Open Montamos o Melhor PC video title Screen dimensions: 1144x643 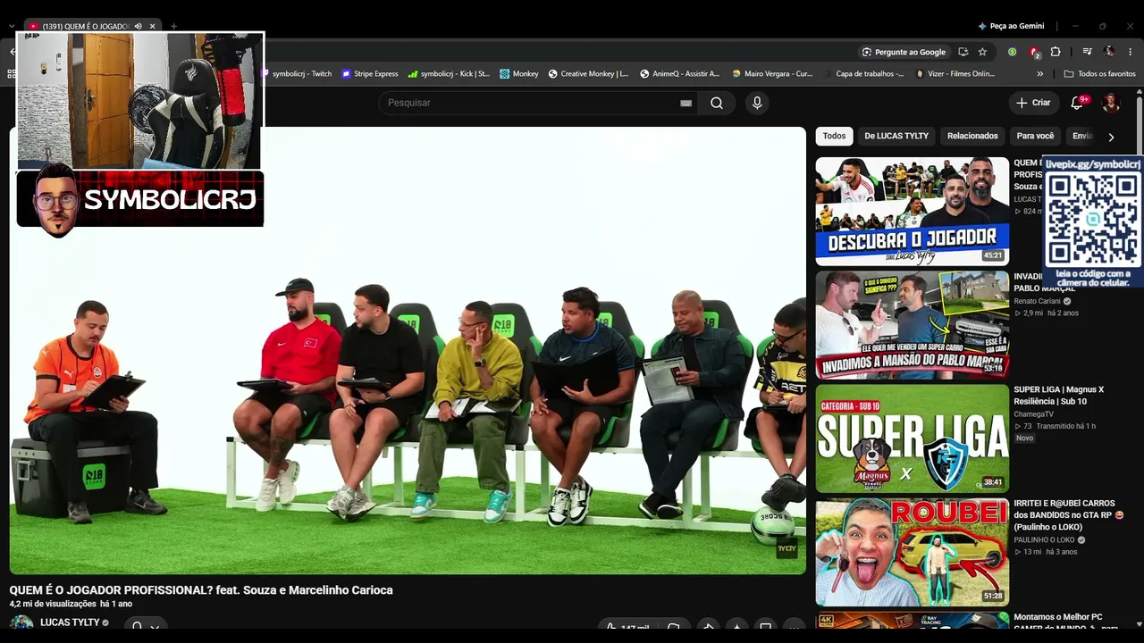pyautogui.click(x=1065, y=622)
